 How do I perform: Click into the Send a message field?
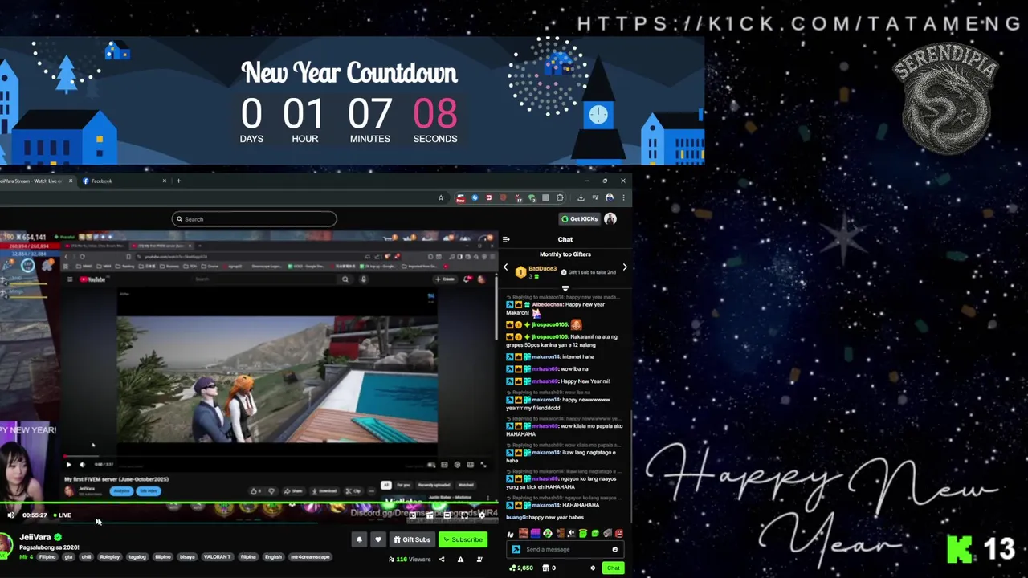coord(565,550)
